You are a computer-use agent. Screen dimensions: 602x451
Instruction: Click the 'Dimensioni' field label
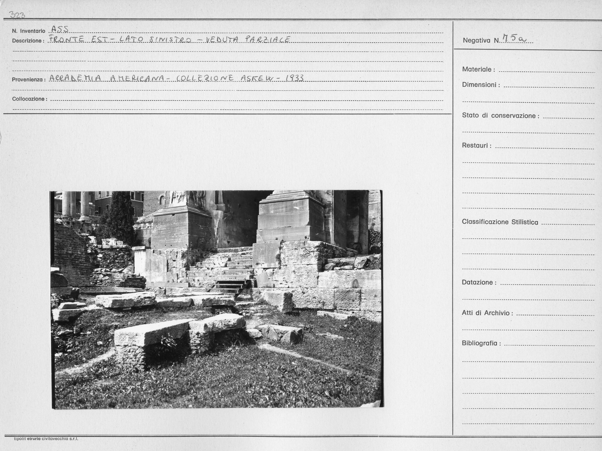point(481,85)
